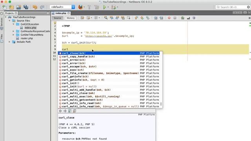Viewport: 251px width, 141px height.
Task: Open the <default> configuration dropdown
Action: click(62, 7)
